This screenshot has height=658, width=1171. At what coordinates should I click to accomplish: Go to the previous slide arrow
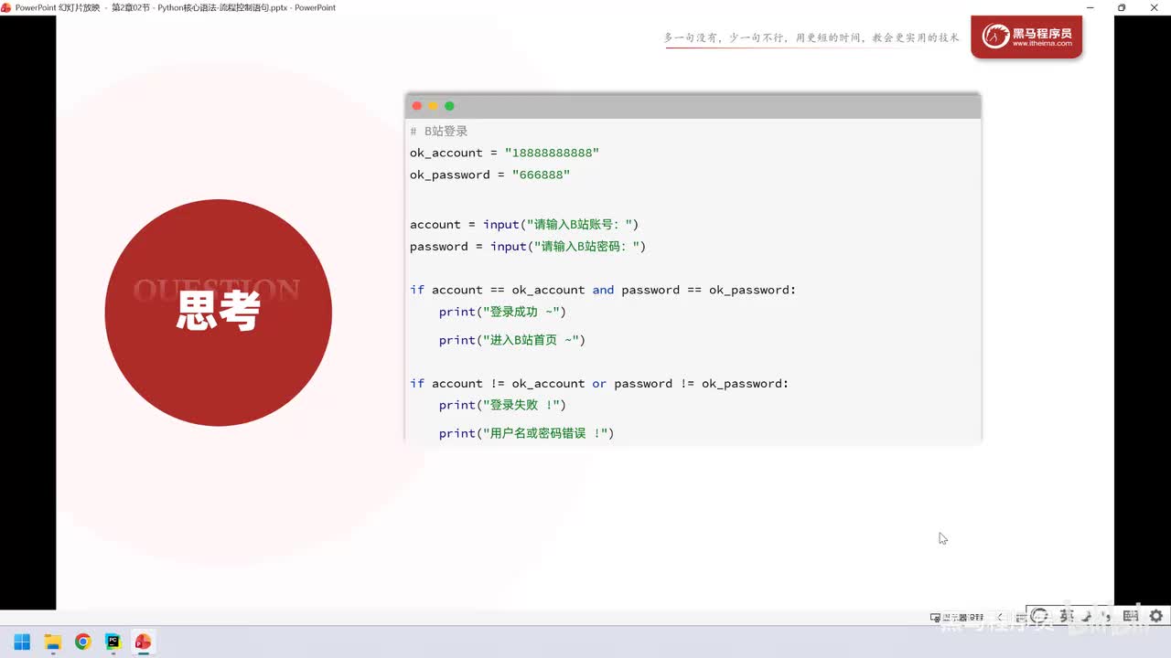[1000, 617]
